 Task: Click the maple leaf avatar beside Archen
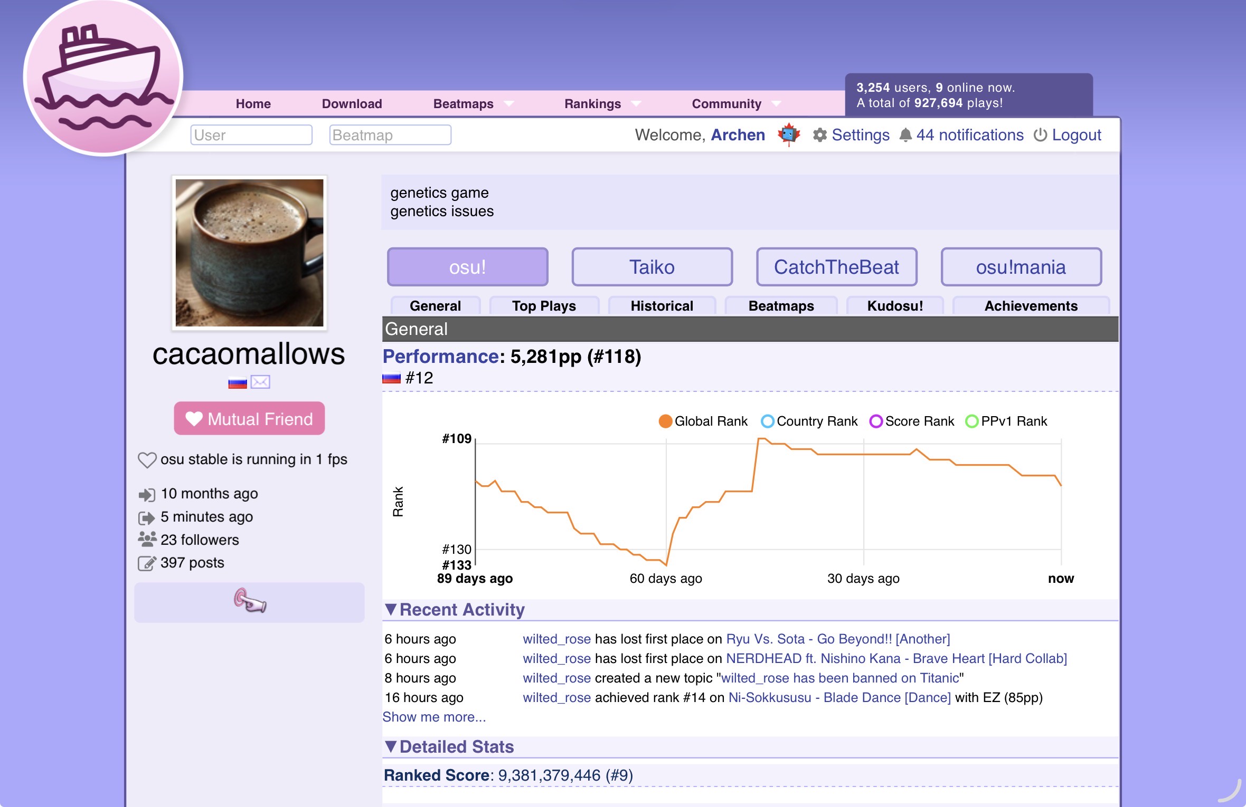[x=789, y=134]
